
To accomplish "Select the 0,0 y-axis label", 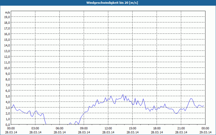I will click(x=7, y=124).
